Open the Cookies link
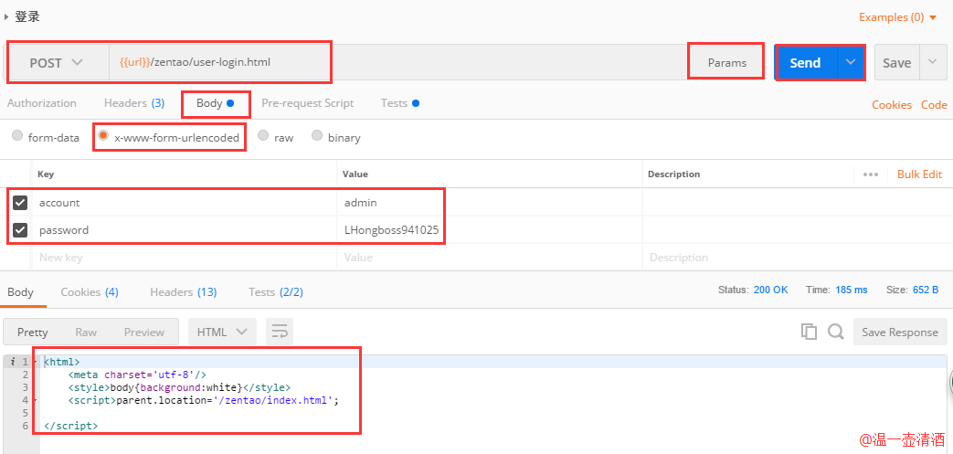953x454 pixels. click(892, 104)
